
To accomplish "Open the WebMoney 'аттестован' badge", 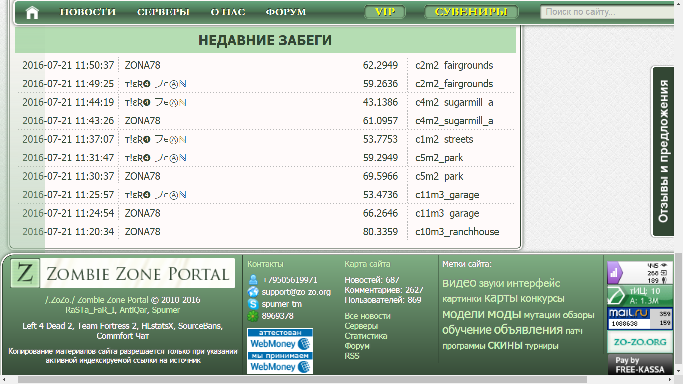I will pyautogui.click(x=280, y=340).
